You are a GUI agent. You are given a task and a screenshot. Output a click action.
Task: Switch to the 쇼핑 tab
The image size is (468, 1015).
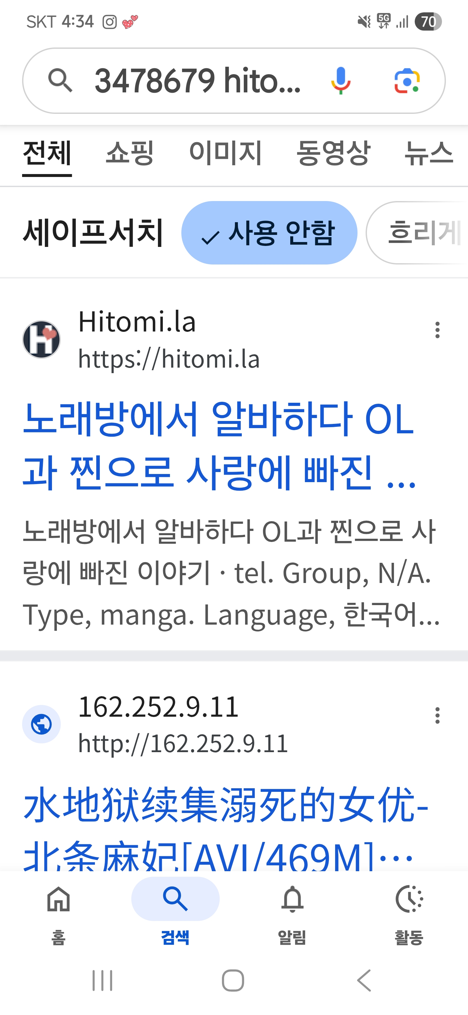[x=130, y=153]
